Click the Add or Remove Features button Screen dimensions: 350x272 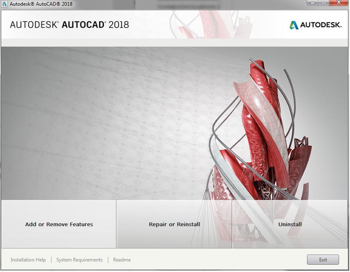tap(59, 224)
